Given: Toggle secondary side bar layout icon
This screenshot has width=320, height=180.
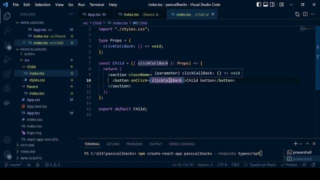Looking at the screenshot, I should click(272, 4).
